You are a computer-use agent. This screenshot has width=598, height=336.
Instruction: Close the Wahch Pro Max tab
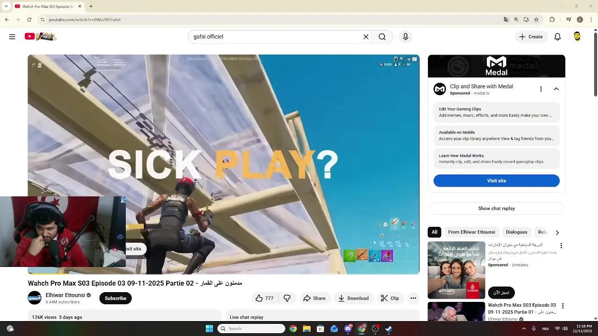[x=79, y=7]
